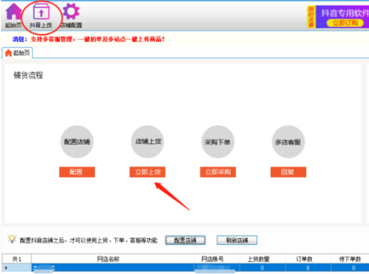The width and height of the screenshot is (369, 274).
Task: Click the 上货数量 value 0 in the shop row
Action: coord(262,268)
